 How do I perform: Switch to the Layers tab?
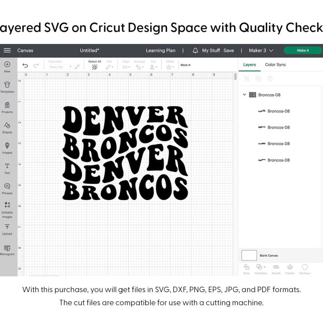(x=250, y=65)
